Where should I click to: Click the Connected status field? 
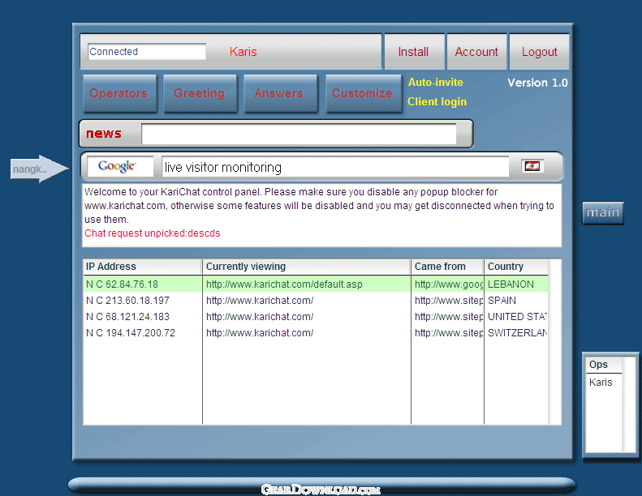pyautogui.click(x=147, y=52)
